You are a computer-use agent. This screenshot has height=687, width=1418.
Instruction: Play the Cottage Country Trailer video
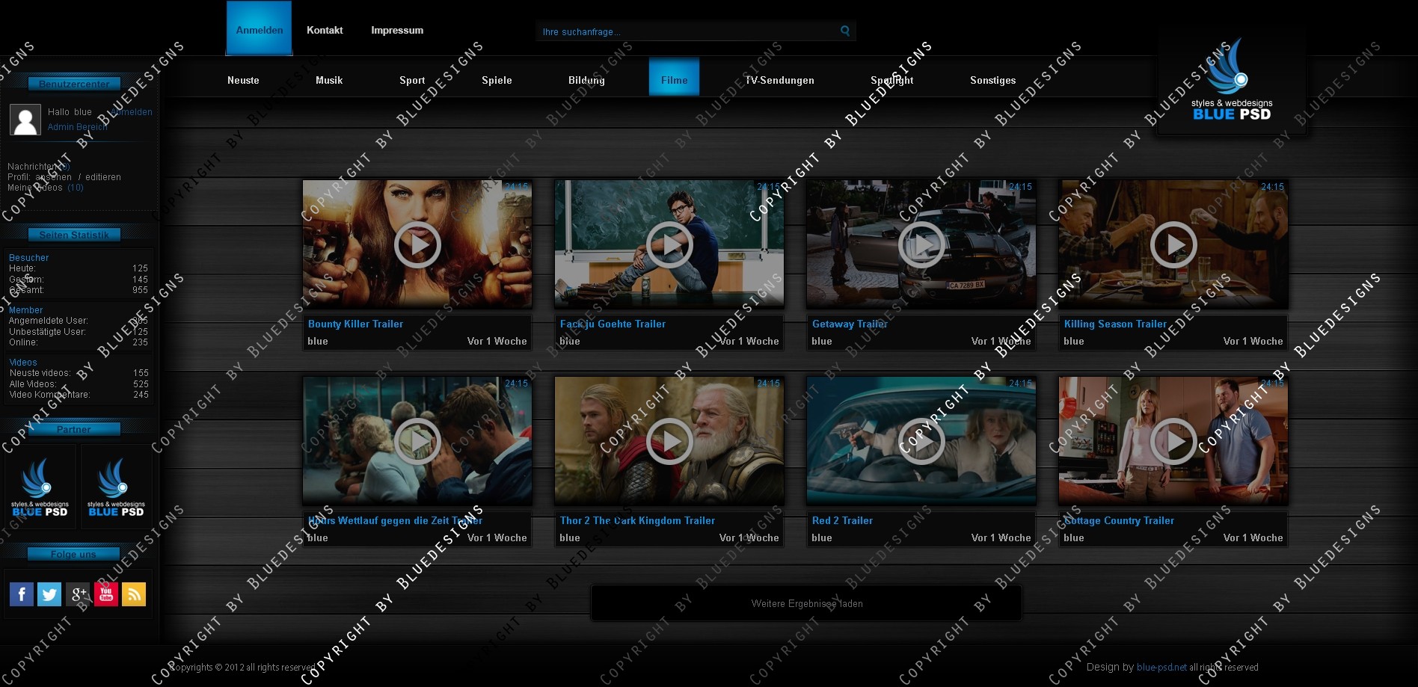[1173, 441]
